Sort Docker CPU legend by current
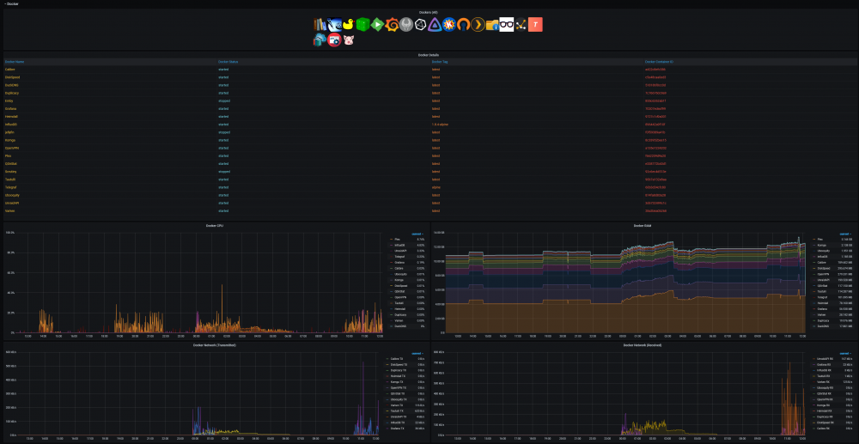859x444 pixels. (x=417, y=234)
